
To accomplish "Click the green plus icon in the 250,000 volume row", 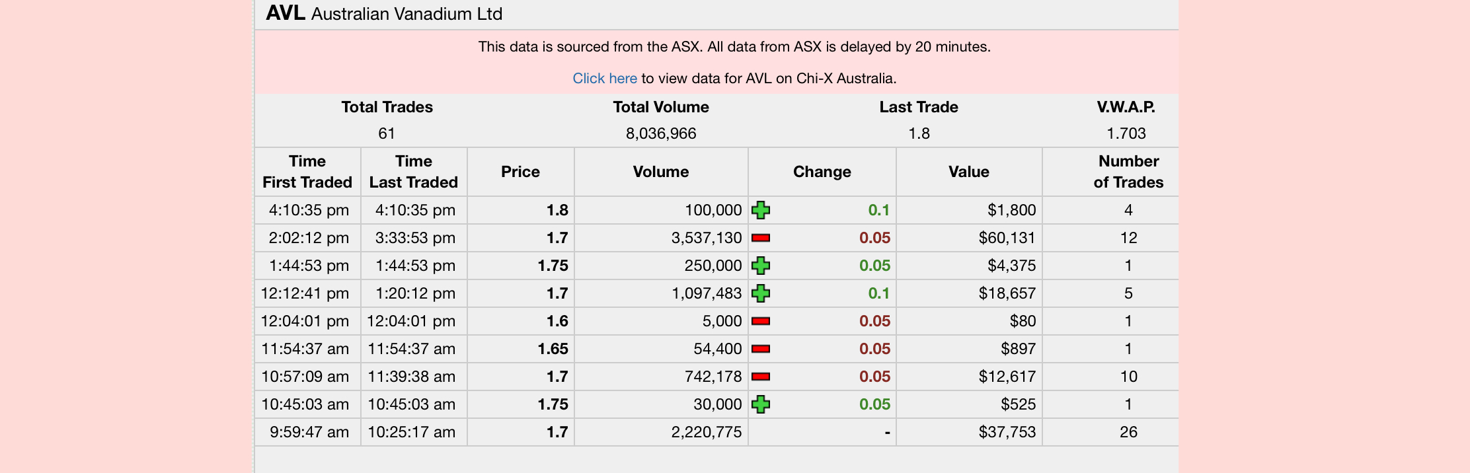I will pyautogui.click(x=761, y=266).
